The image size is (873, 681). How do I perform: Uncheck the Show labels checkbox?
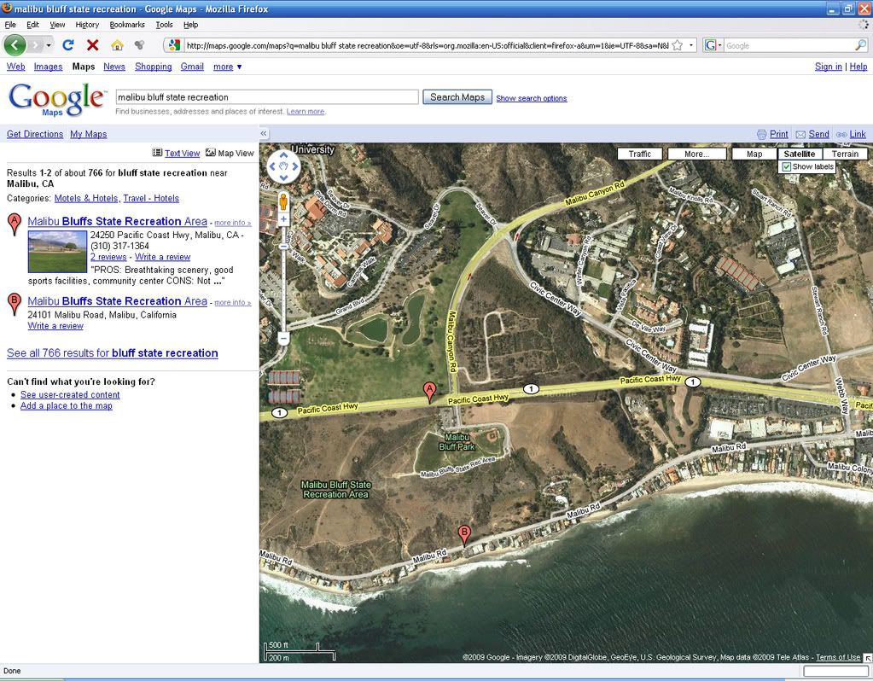coord(786,166)
